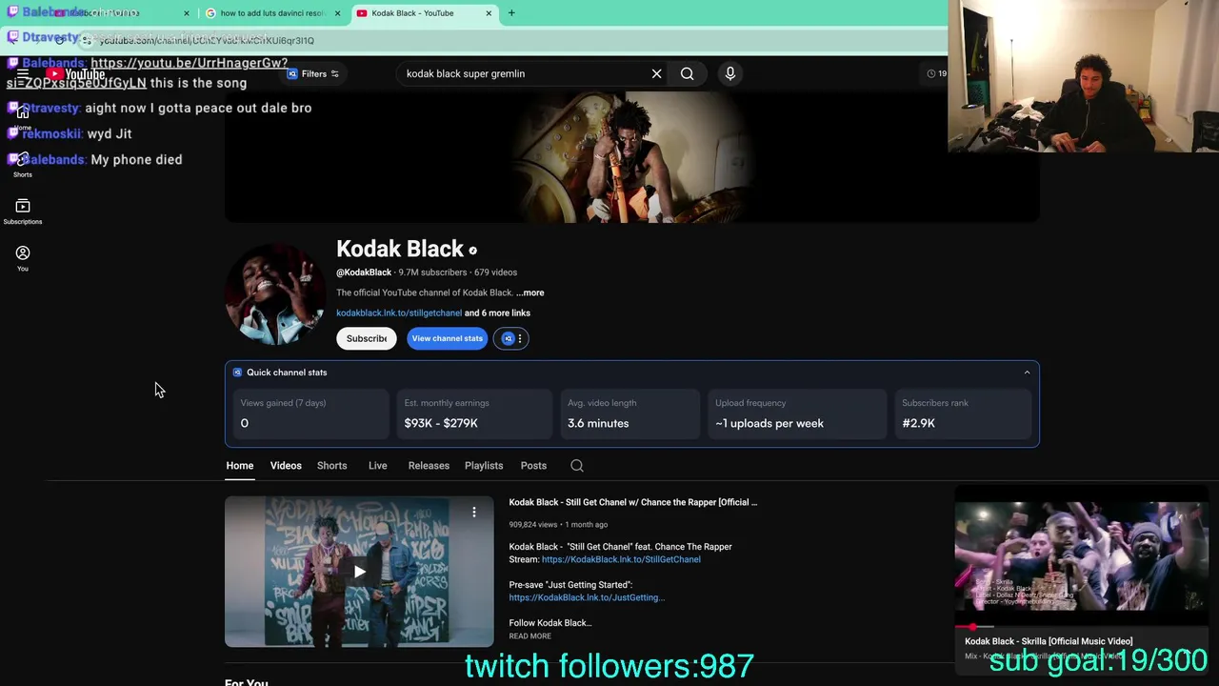Select the Avg. video length 3.6 minutes card
Screen dimensions: 1219x686
click(x=629, y=414)
